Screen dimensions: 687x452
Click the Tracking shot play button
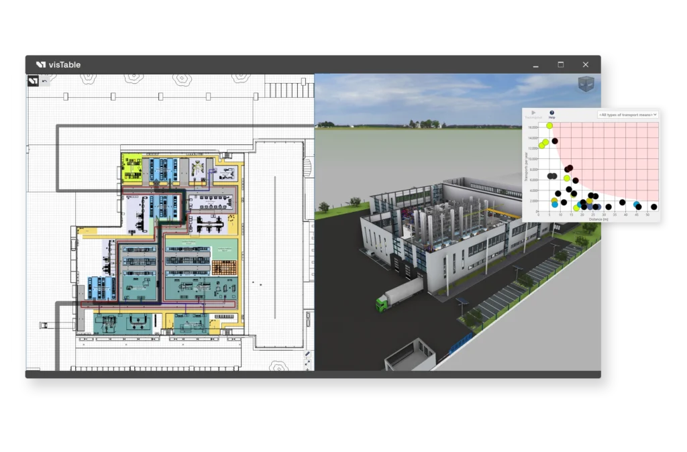533,114
